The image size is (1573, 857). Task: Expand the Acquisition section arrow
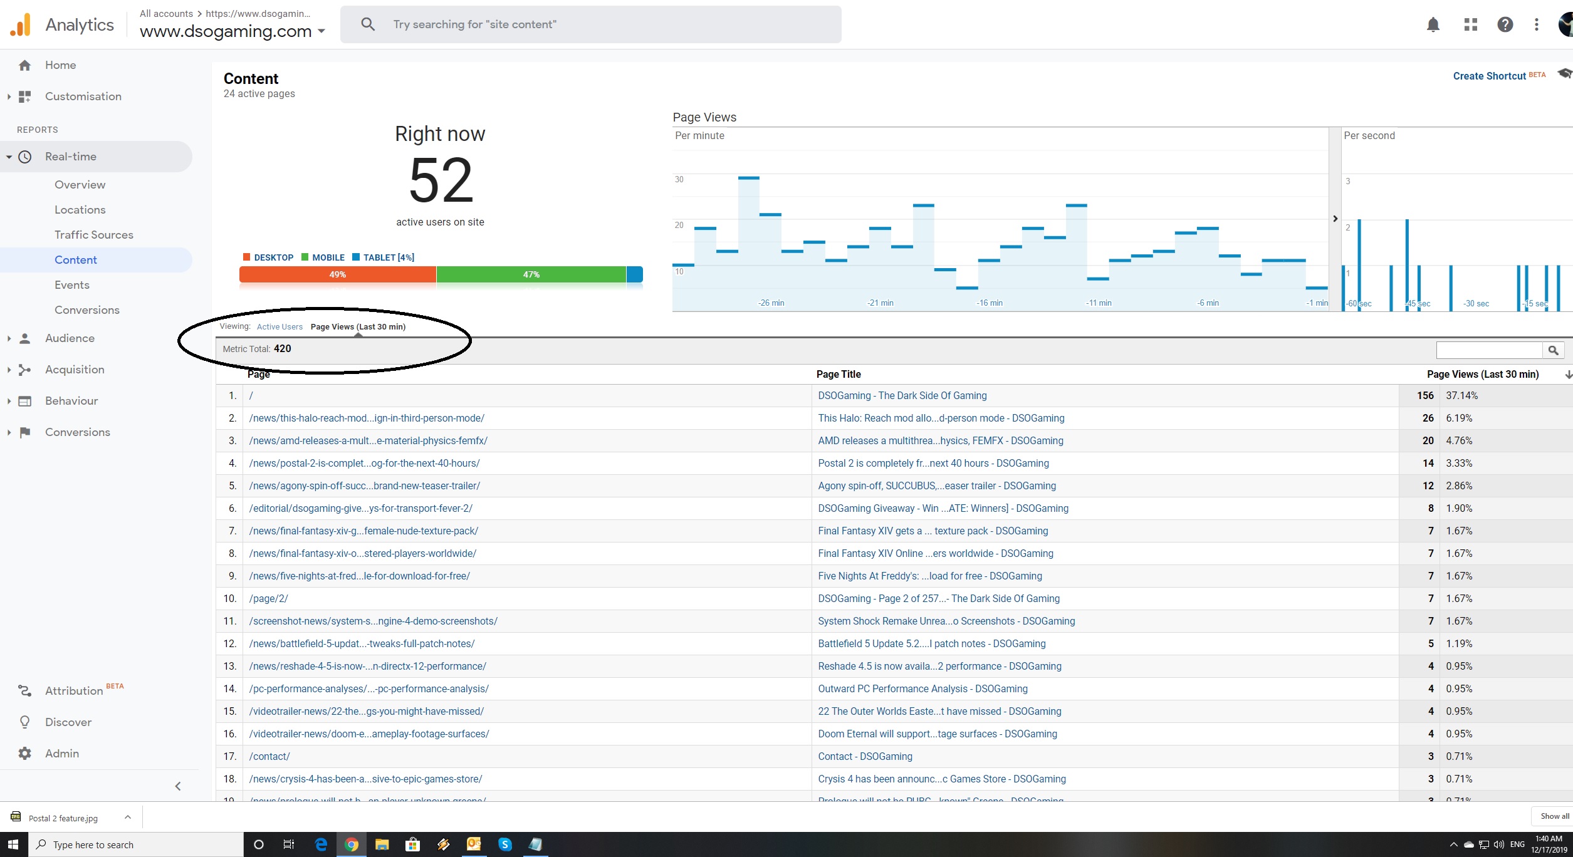click(x=9, y=370)
